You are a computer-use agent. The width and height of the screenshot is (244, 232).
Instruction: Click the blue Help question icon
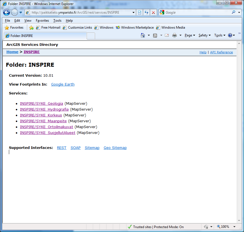(x=230, y=35)
